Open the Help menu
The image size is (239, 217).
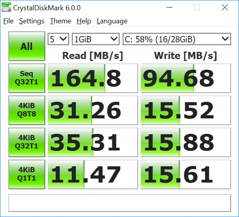pyautogui.click(x=84, y=21)
